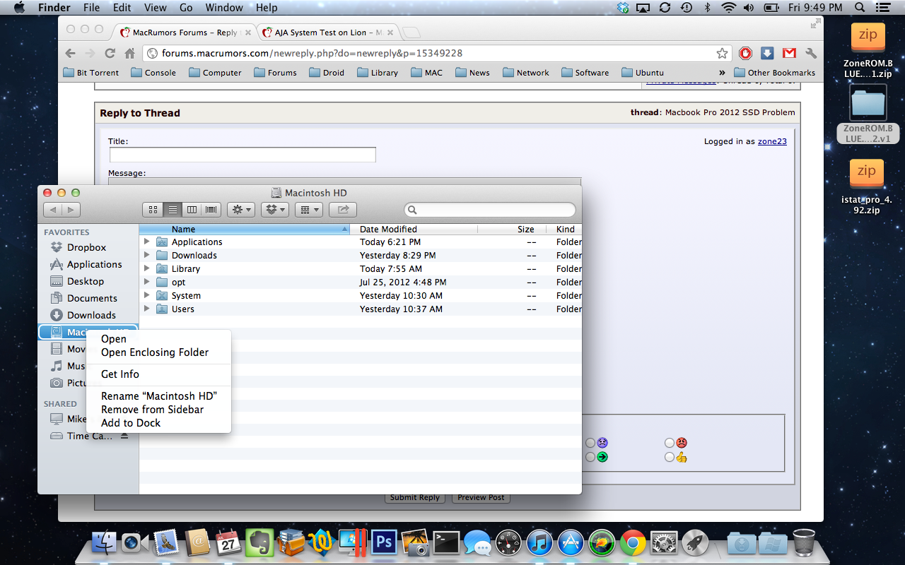Launch Evernote from the Dock
The width and height of the screenshot is (905, 565).
pos(259,543)
